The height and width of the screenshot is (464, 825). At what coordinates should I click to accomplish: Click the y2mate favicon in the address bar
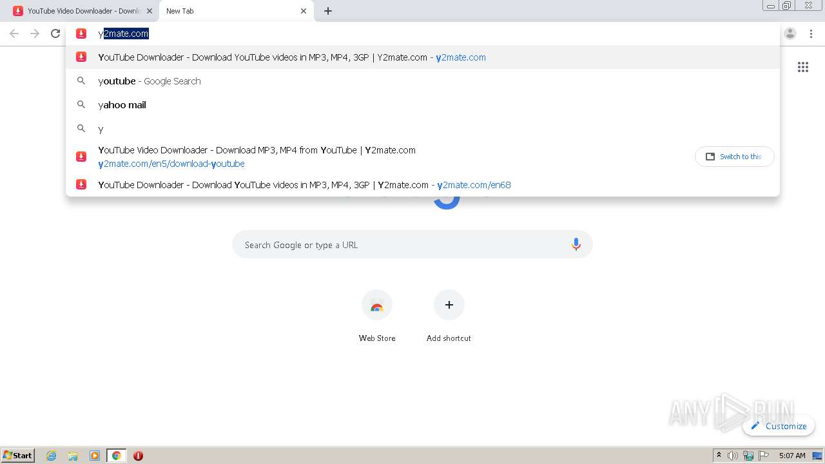pos(81,34)
